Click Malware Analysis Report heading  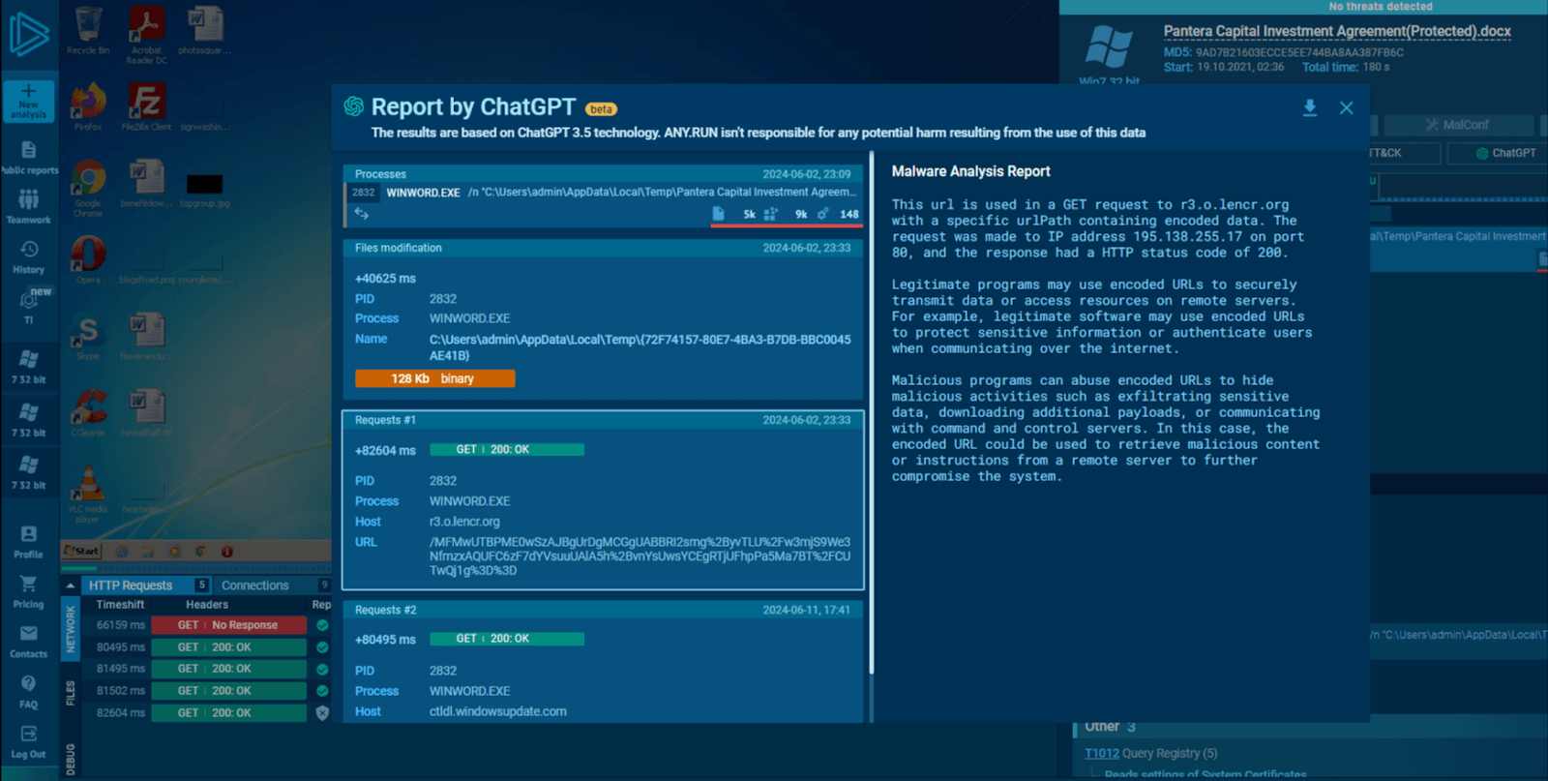[970, 171]
